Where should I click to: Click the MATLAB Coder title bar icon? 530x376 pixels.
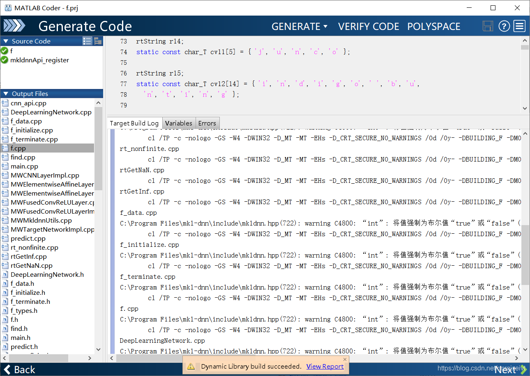(7, 8)
